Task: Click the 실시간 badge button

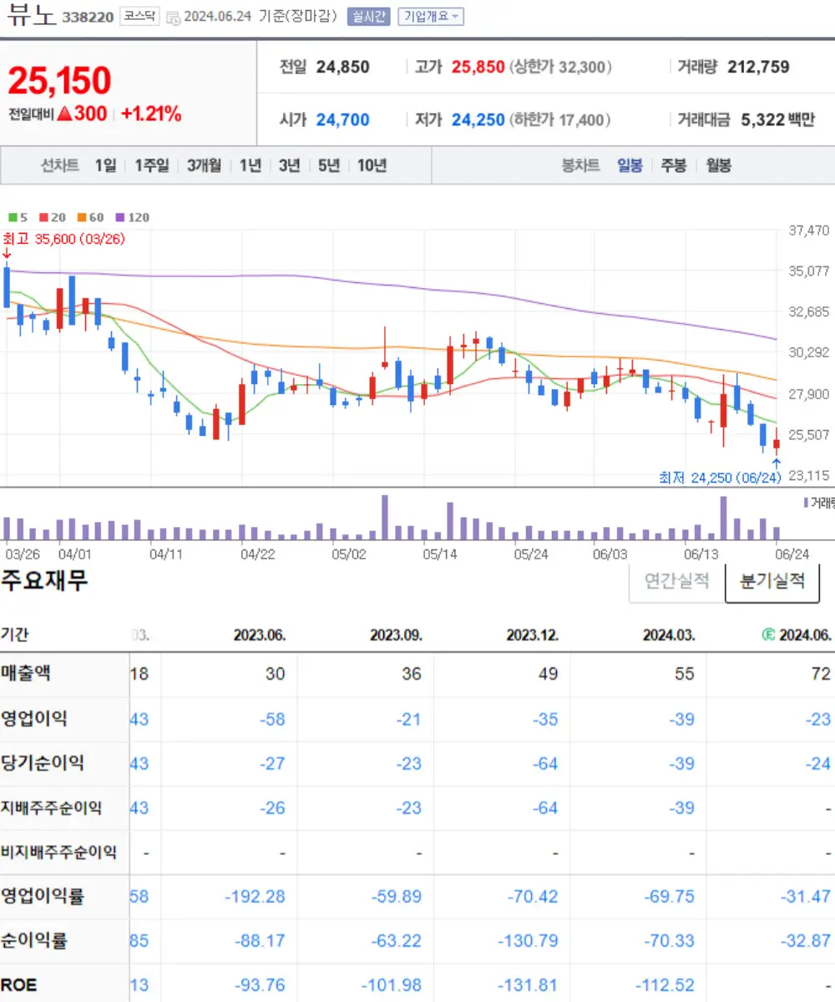Action: [368, 17]
